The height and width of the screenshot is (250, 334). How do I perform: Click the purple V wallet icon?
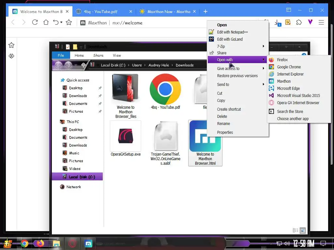(x=310, y=22)
